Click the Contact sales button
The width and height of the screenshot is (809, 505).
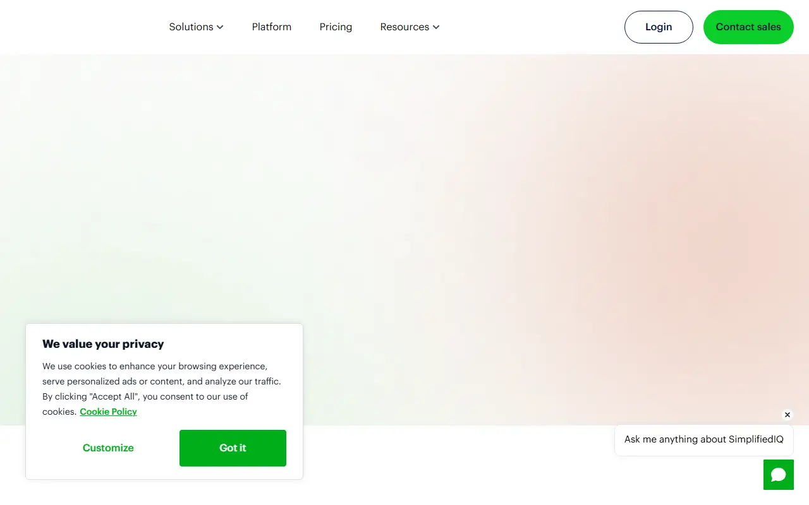tap(748, 27)
